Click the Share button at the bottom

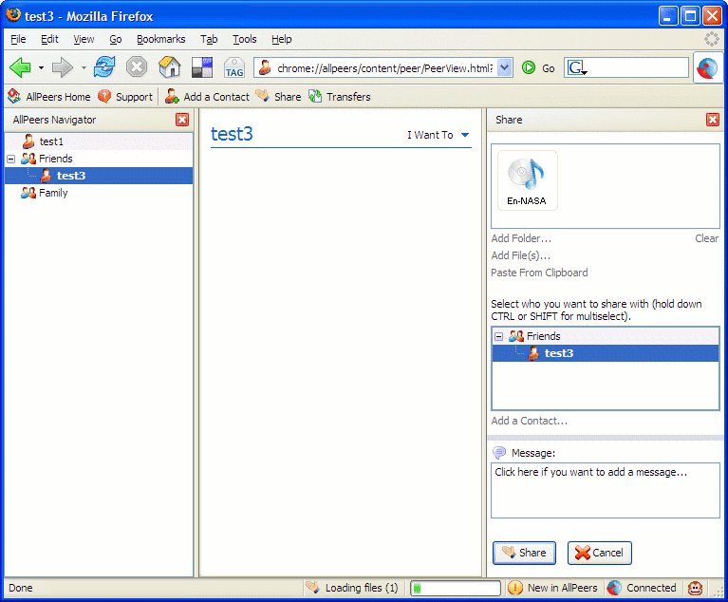(x=524, y=553)
